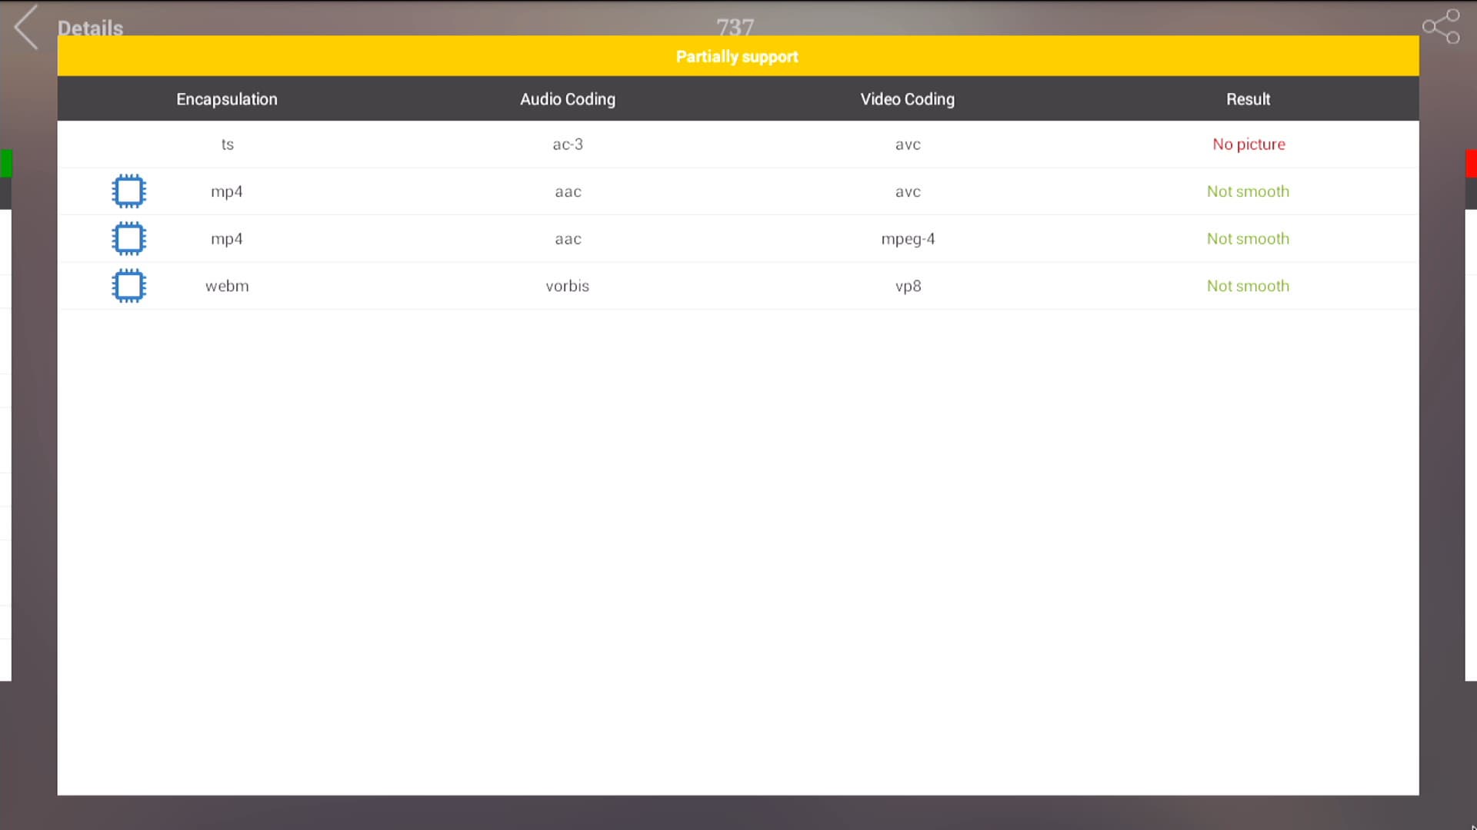The image size is (1477, 830).
Task: Click the ac-3 audio coding cell
Action: (x=567, y=144)
